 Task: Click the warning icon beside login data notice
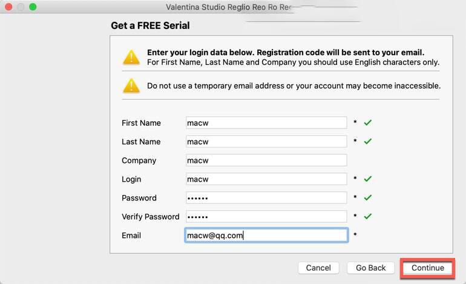(x=131, y=57)
